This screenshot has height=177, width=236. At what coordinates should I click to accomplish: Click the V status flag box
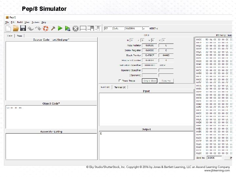(153, 40)
